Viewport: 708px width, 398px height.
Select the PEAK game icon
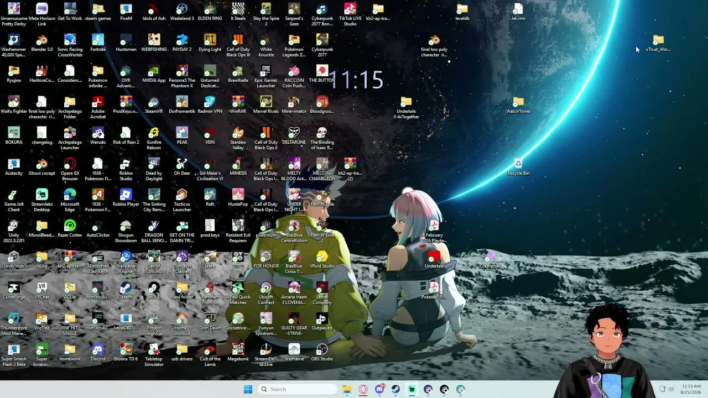click(182, 136)
